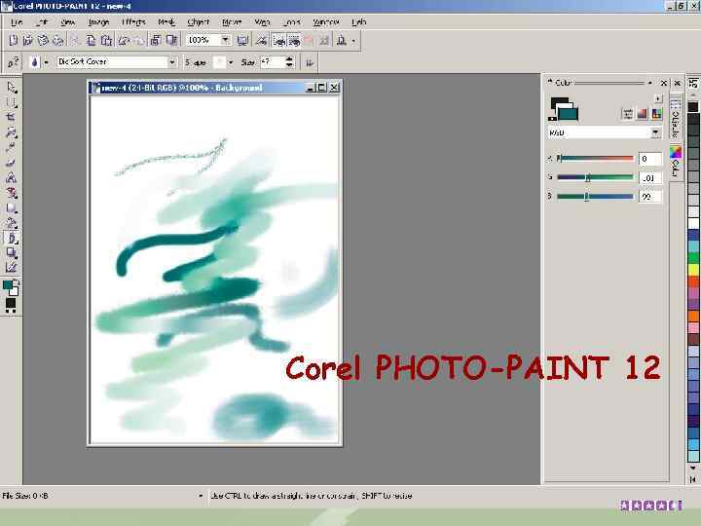This screenshot has width=701, height=526.
Task: Open the Mask menu
Action: pos(166,21)
